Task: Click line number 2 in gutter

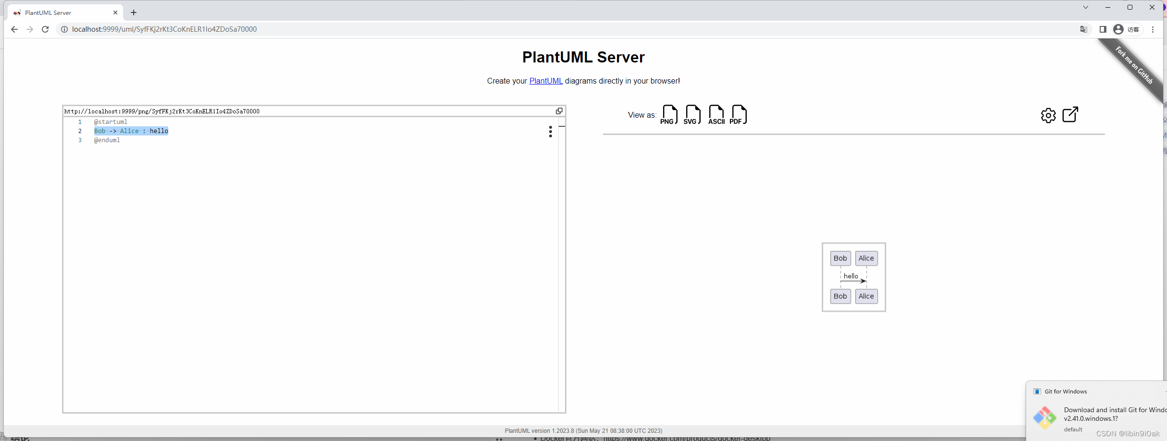Action: (x=80, y=131)
